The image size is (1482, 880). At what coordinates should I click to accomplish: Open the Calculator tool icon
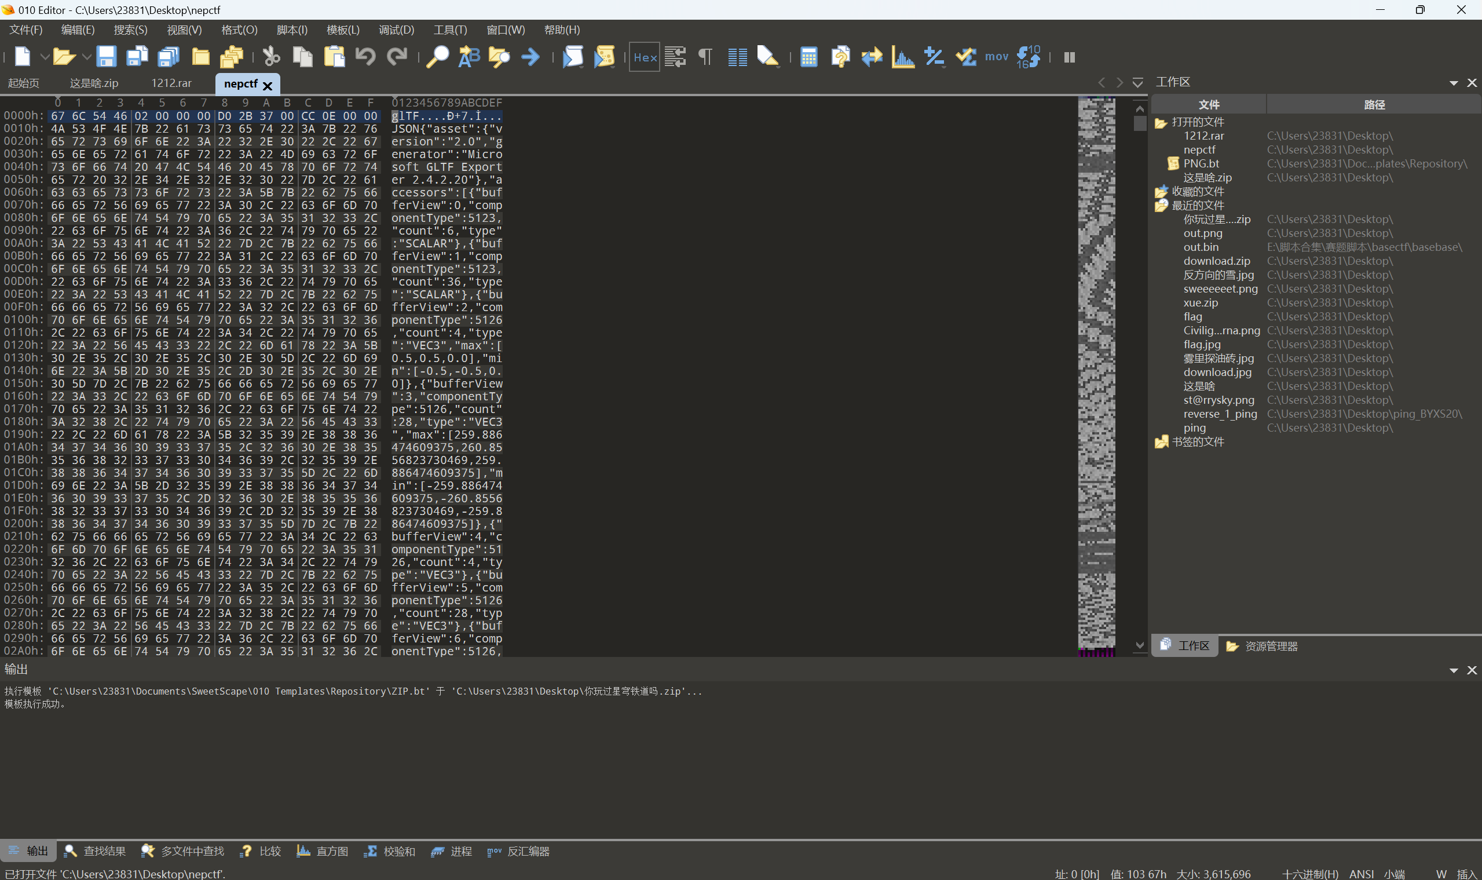tap(808, 57)
